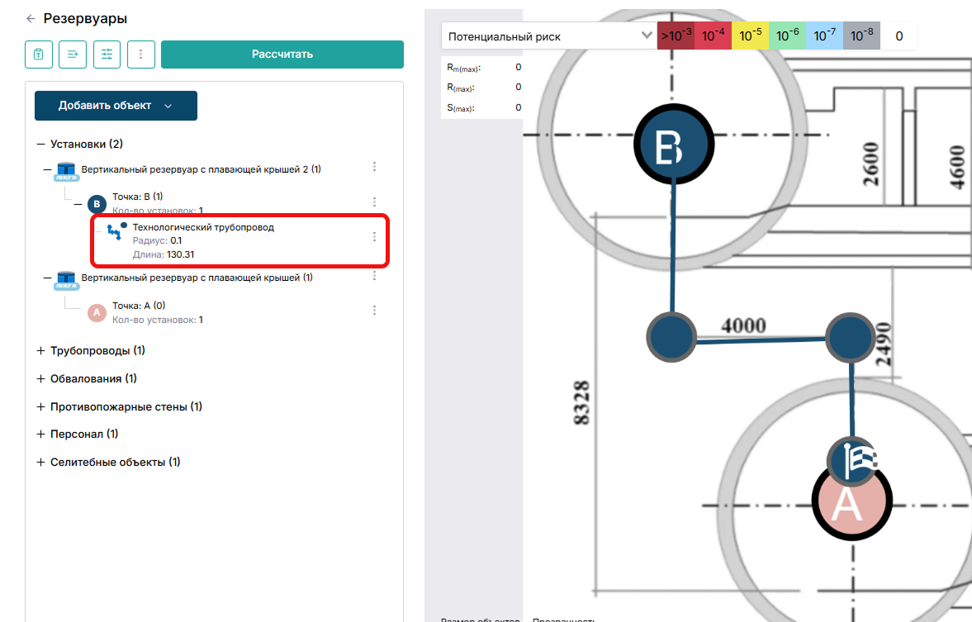Open the options menu for резервуар 2 (1)

(374, 167)
